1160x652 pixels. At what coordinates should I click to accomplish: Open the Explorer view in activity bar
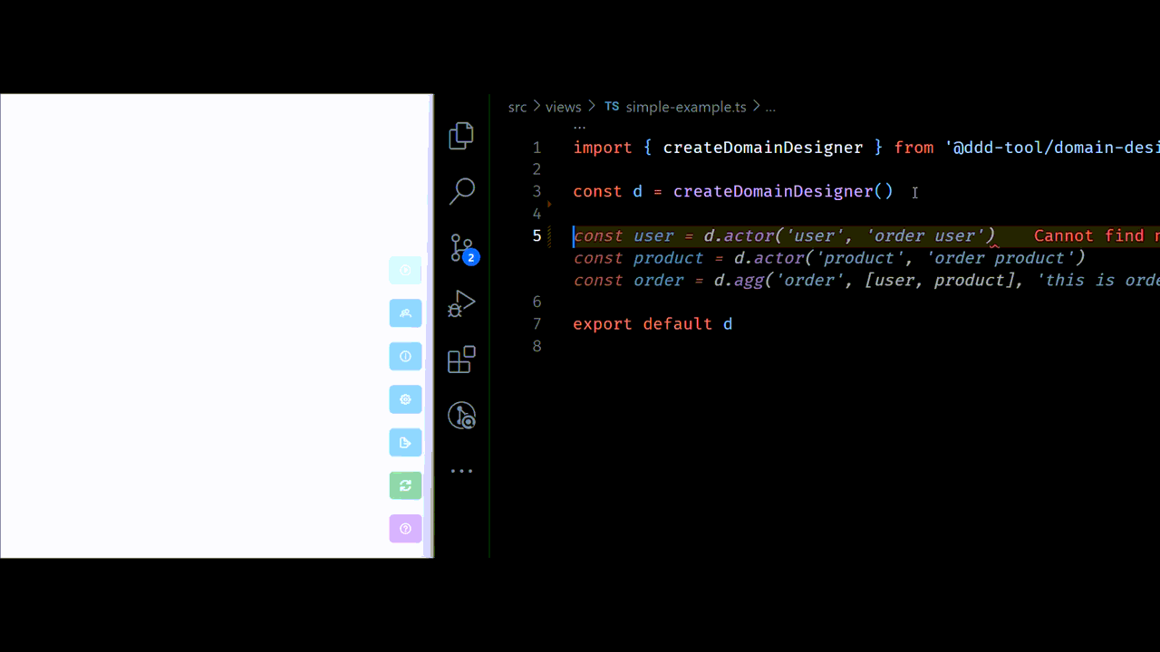tap(461, 136)
